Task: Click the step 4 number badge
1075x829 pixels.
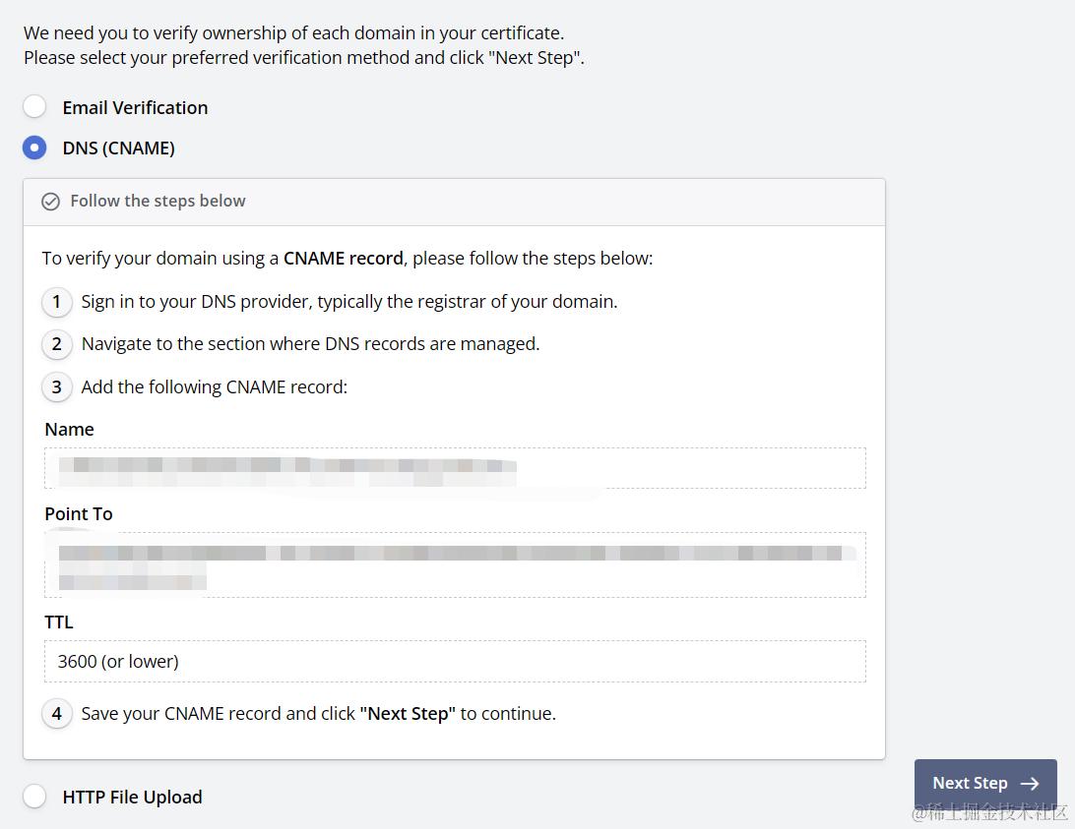Action: 57,714
